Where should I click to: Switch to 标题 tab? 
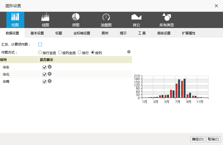tap(59, 33)
